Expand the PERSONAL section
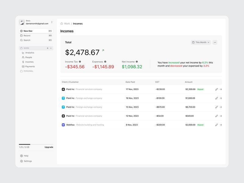 [27, 71]
